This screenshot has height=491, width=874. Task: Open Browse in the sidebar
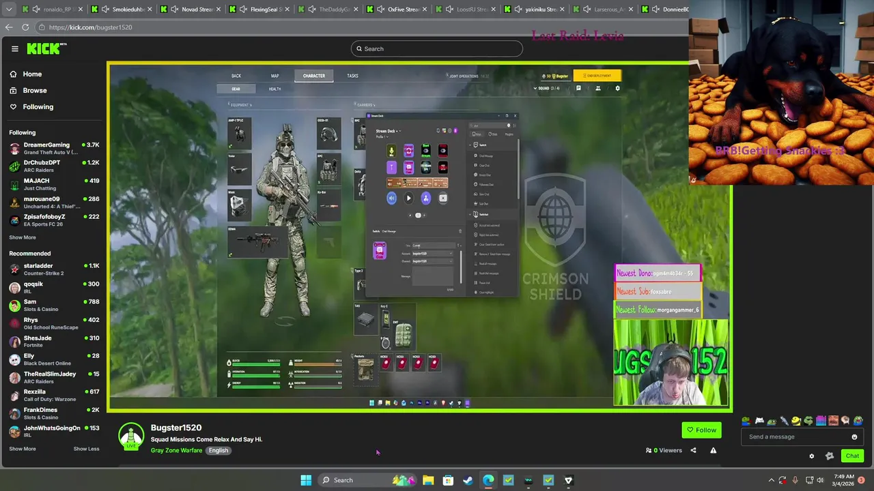34,90
